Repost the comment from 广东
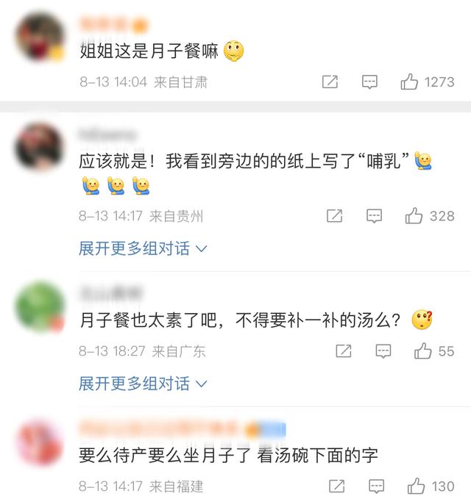471x496 pixels. pyautogui.click(x=344, y=351)
